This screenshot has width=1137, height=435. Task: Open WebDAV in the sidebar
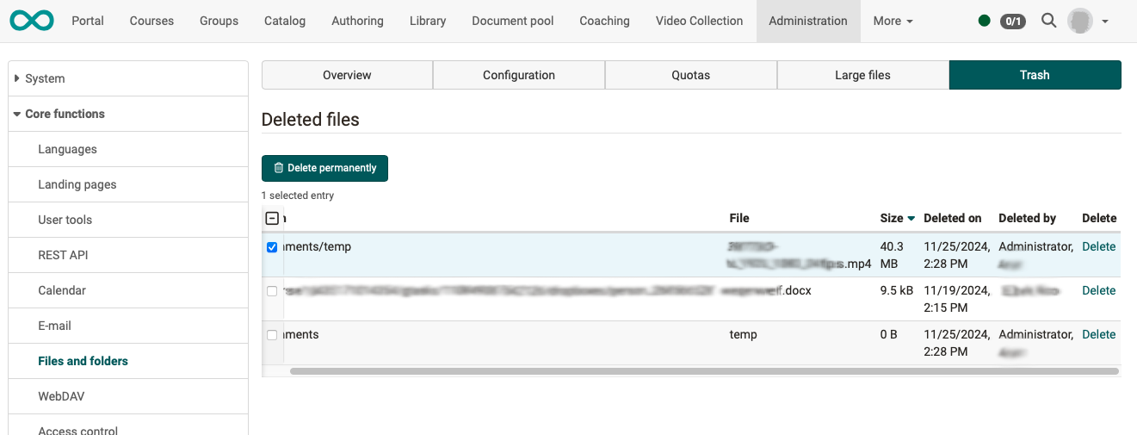click(x=61, y=396)
